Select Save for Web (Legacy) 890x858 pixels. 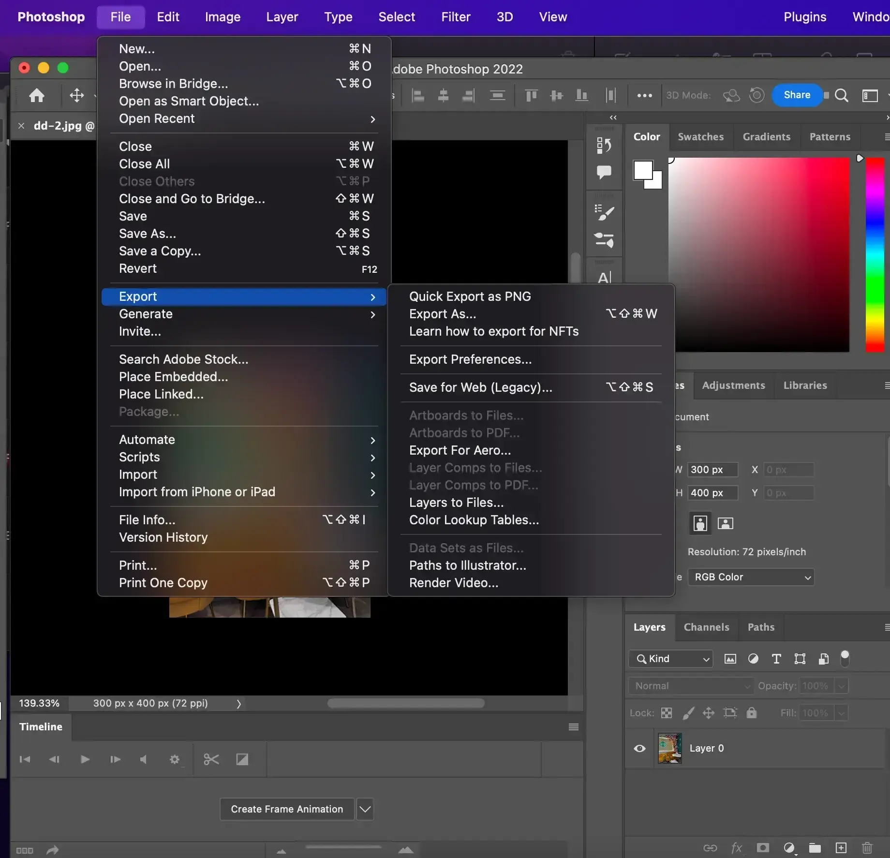click(x=480, y=387)
